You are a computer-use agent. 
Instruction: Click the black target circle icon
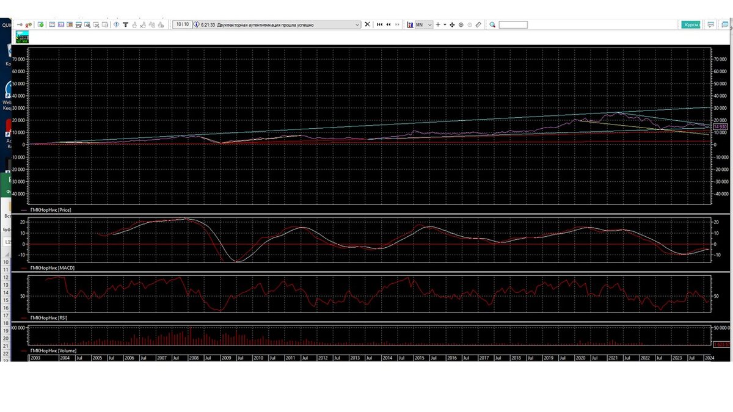point(461,24)
